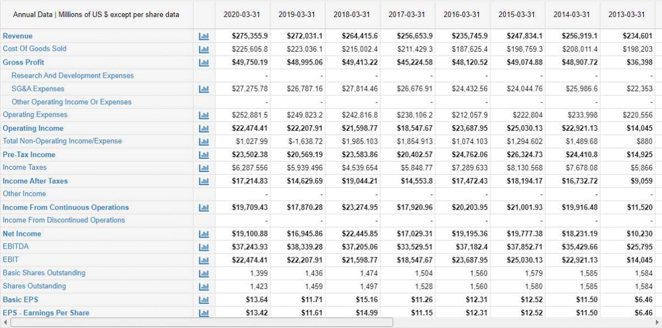Image resolution: width=662 pixels, height=328 pixels.
Task: View chart for Net Income row
Action: 204,234
